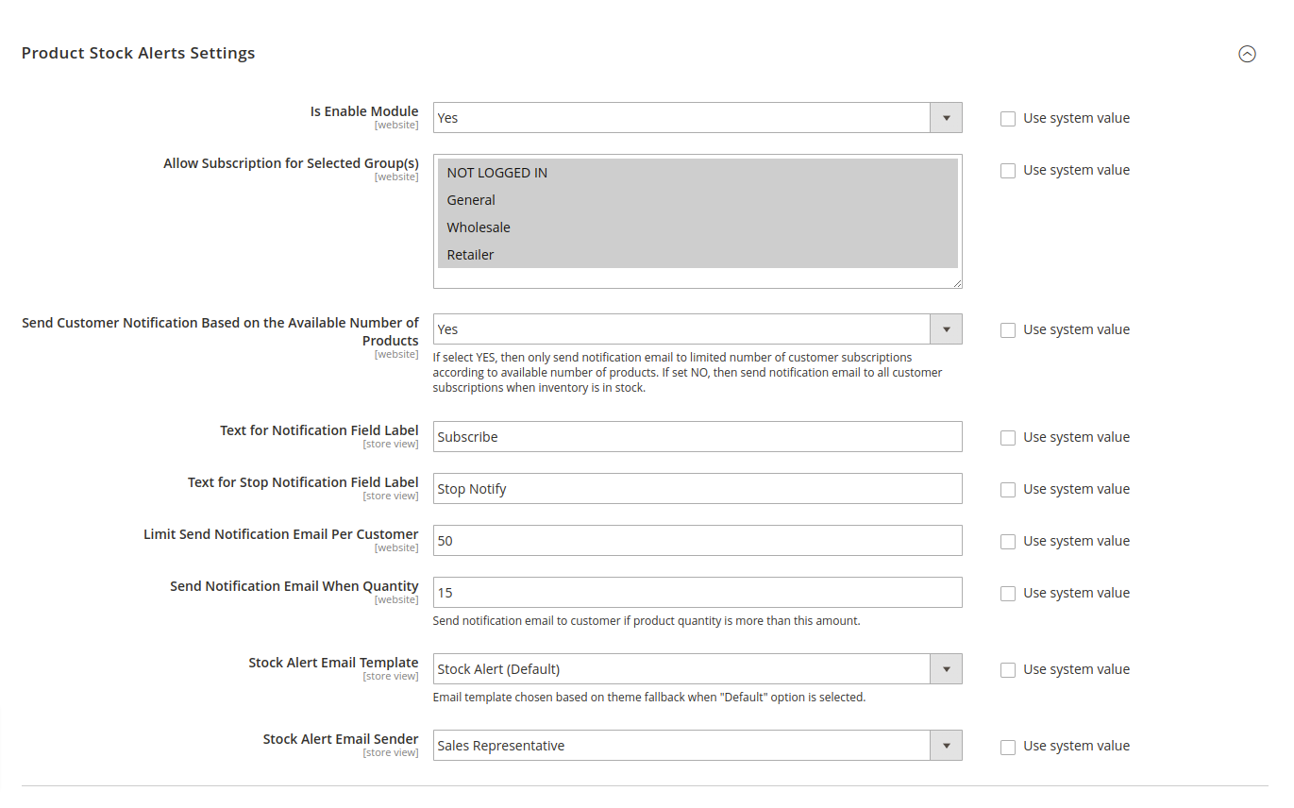The width and height of the screenshot is (1294, 808).
Task: Select Retailer in the group list
Action: [697, 255]
